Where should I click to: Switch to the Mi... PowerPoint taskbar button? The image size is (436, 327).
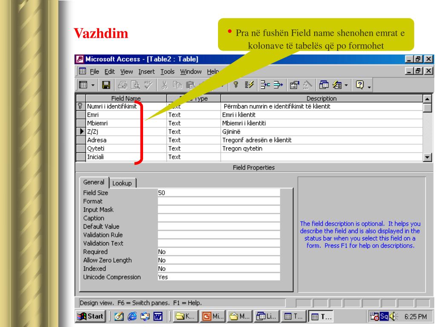213,316
